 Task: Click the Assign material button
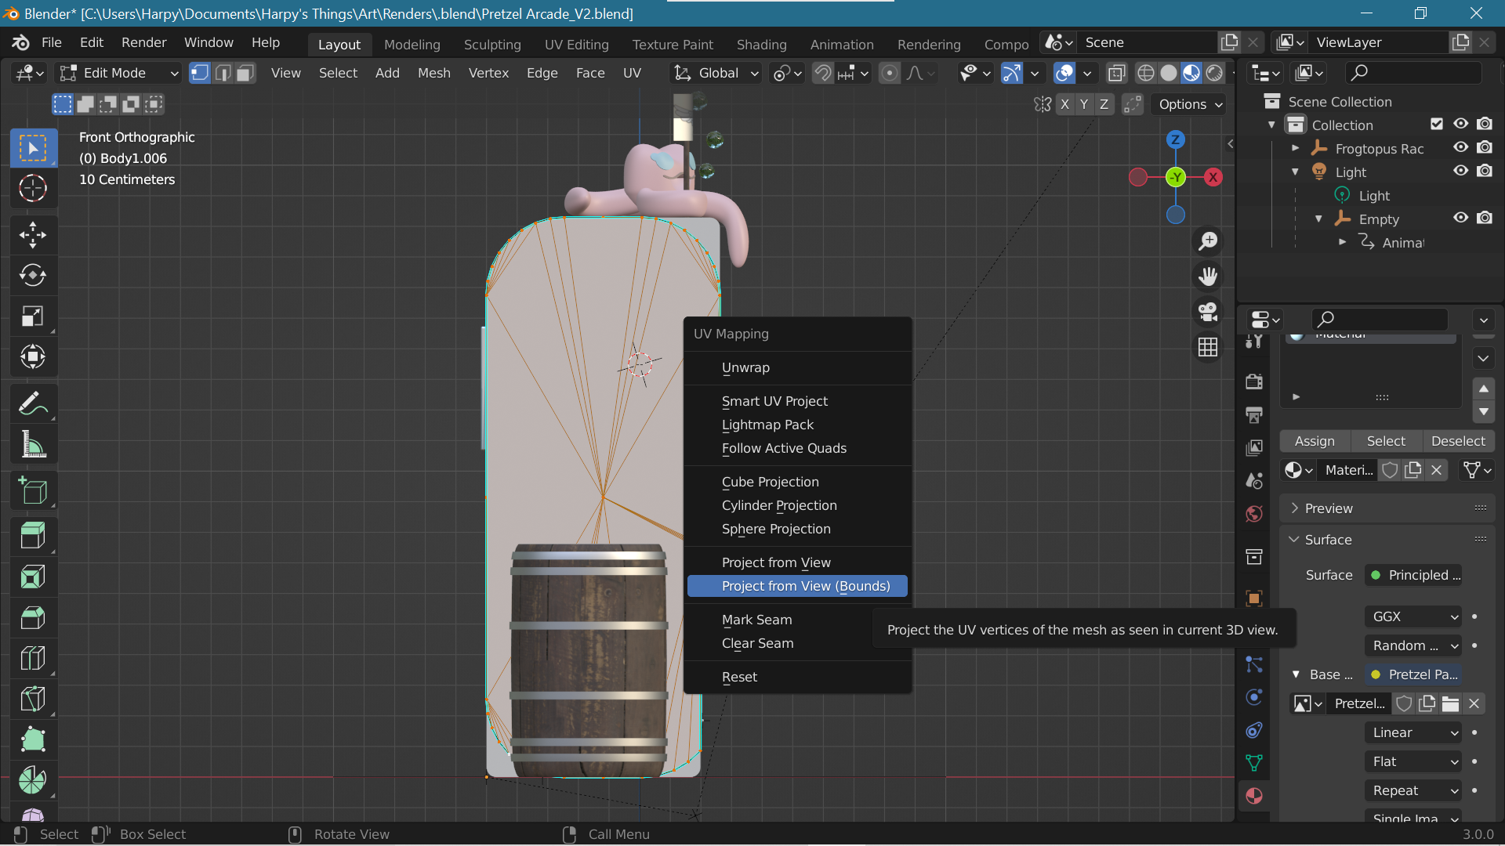coord(1315,441)
